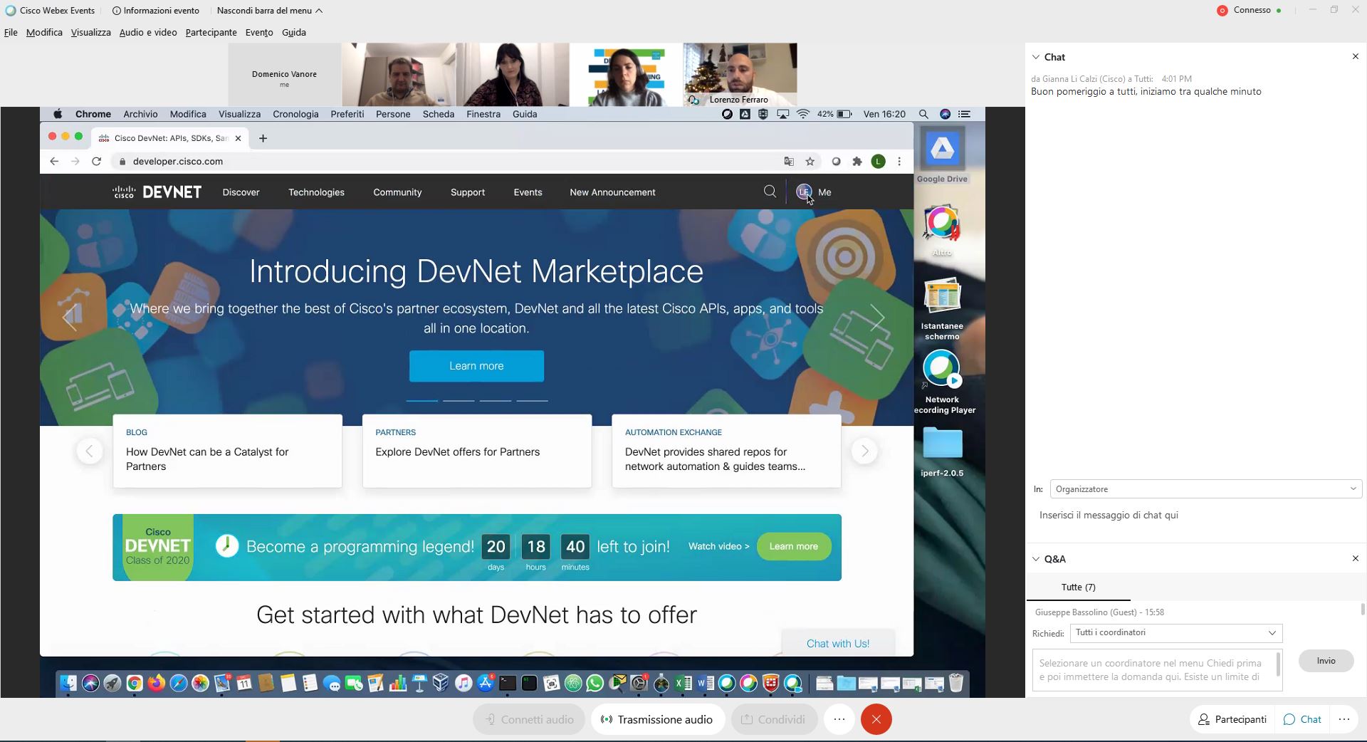The height and width of the screenshot is (742, 1367).
Task: Open the Trash in the Dock
Action: tap(956, 684)
